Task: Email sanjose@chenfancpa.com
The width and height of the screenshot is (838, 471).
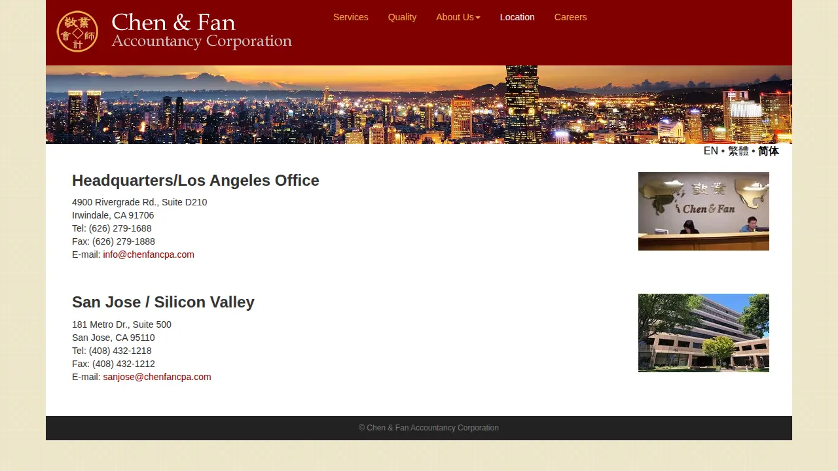Action: point(157,377)
